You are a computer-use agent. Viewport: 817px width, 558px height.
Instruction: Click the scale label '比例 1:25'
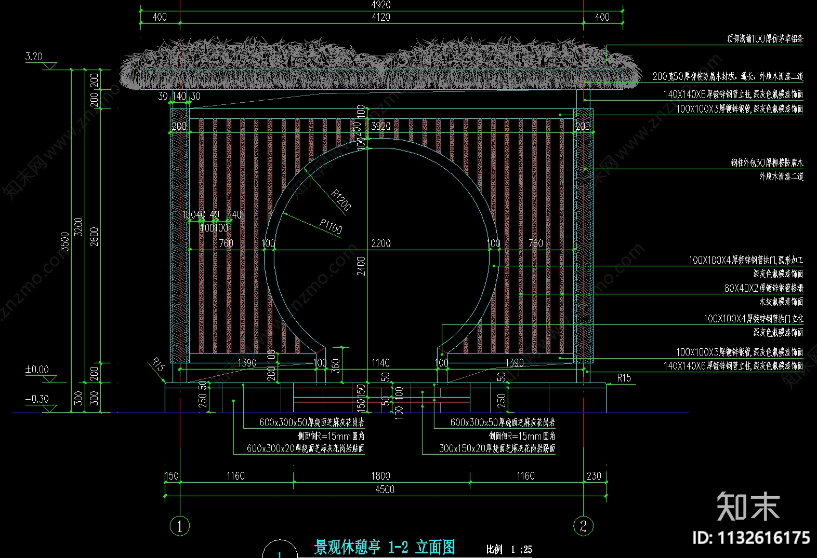509,549
